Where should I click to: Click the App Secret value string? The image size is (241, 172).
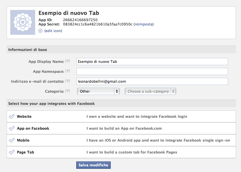pos(97,24)
